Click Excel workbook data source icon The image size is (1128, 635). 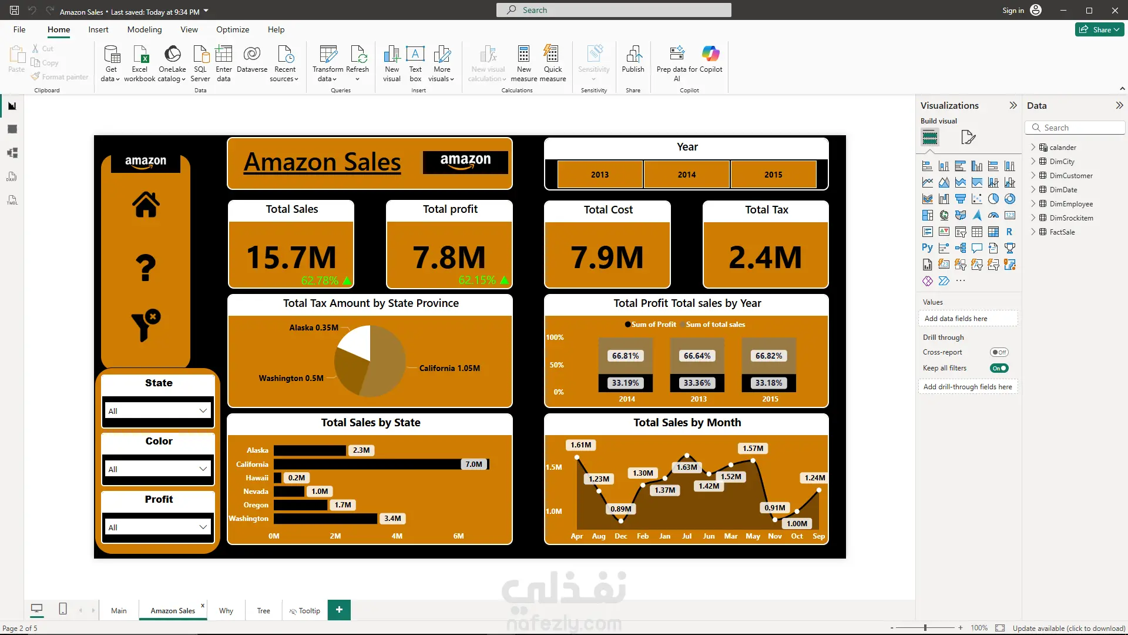pyautogui.click(x=140, y=63)
